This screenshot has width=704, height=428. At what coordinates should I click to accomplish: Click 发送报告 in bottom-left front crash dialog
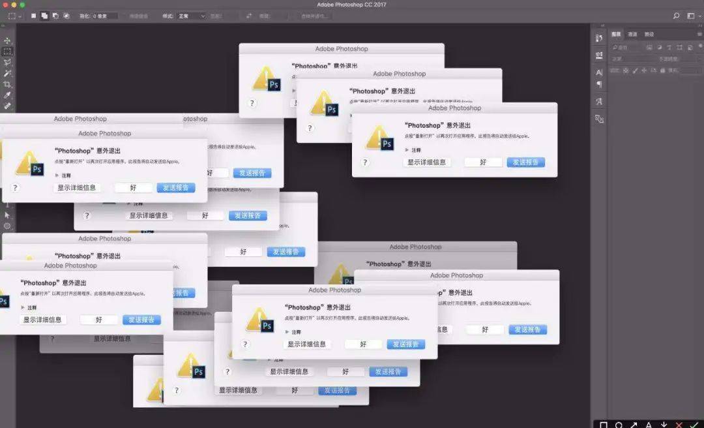pos(141,320)
